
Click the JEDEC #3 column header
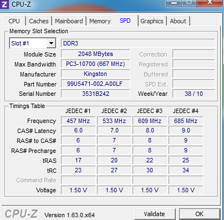pyautogui.click(x=150, y=111)
